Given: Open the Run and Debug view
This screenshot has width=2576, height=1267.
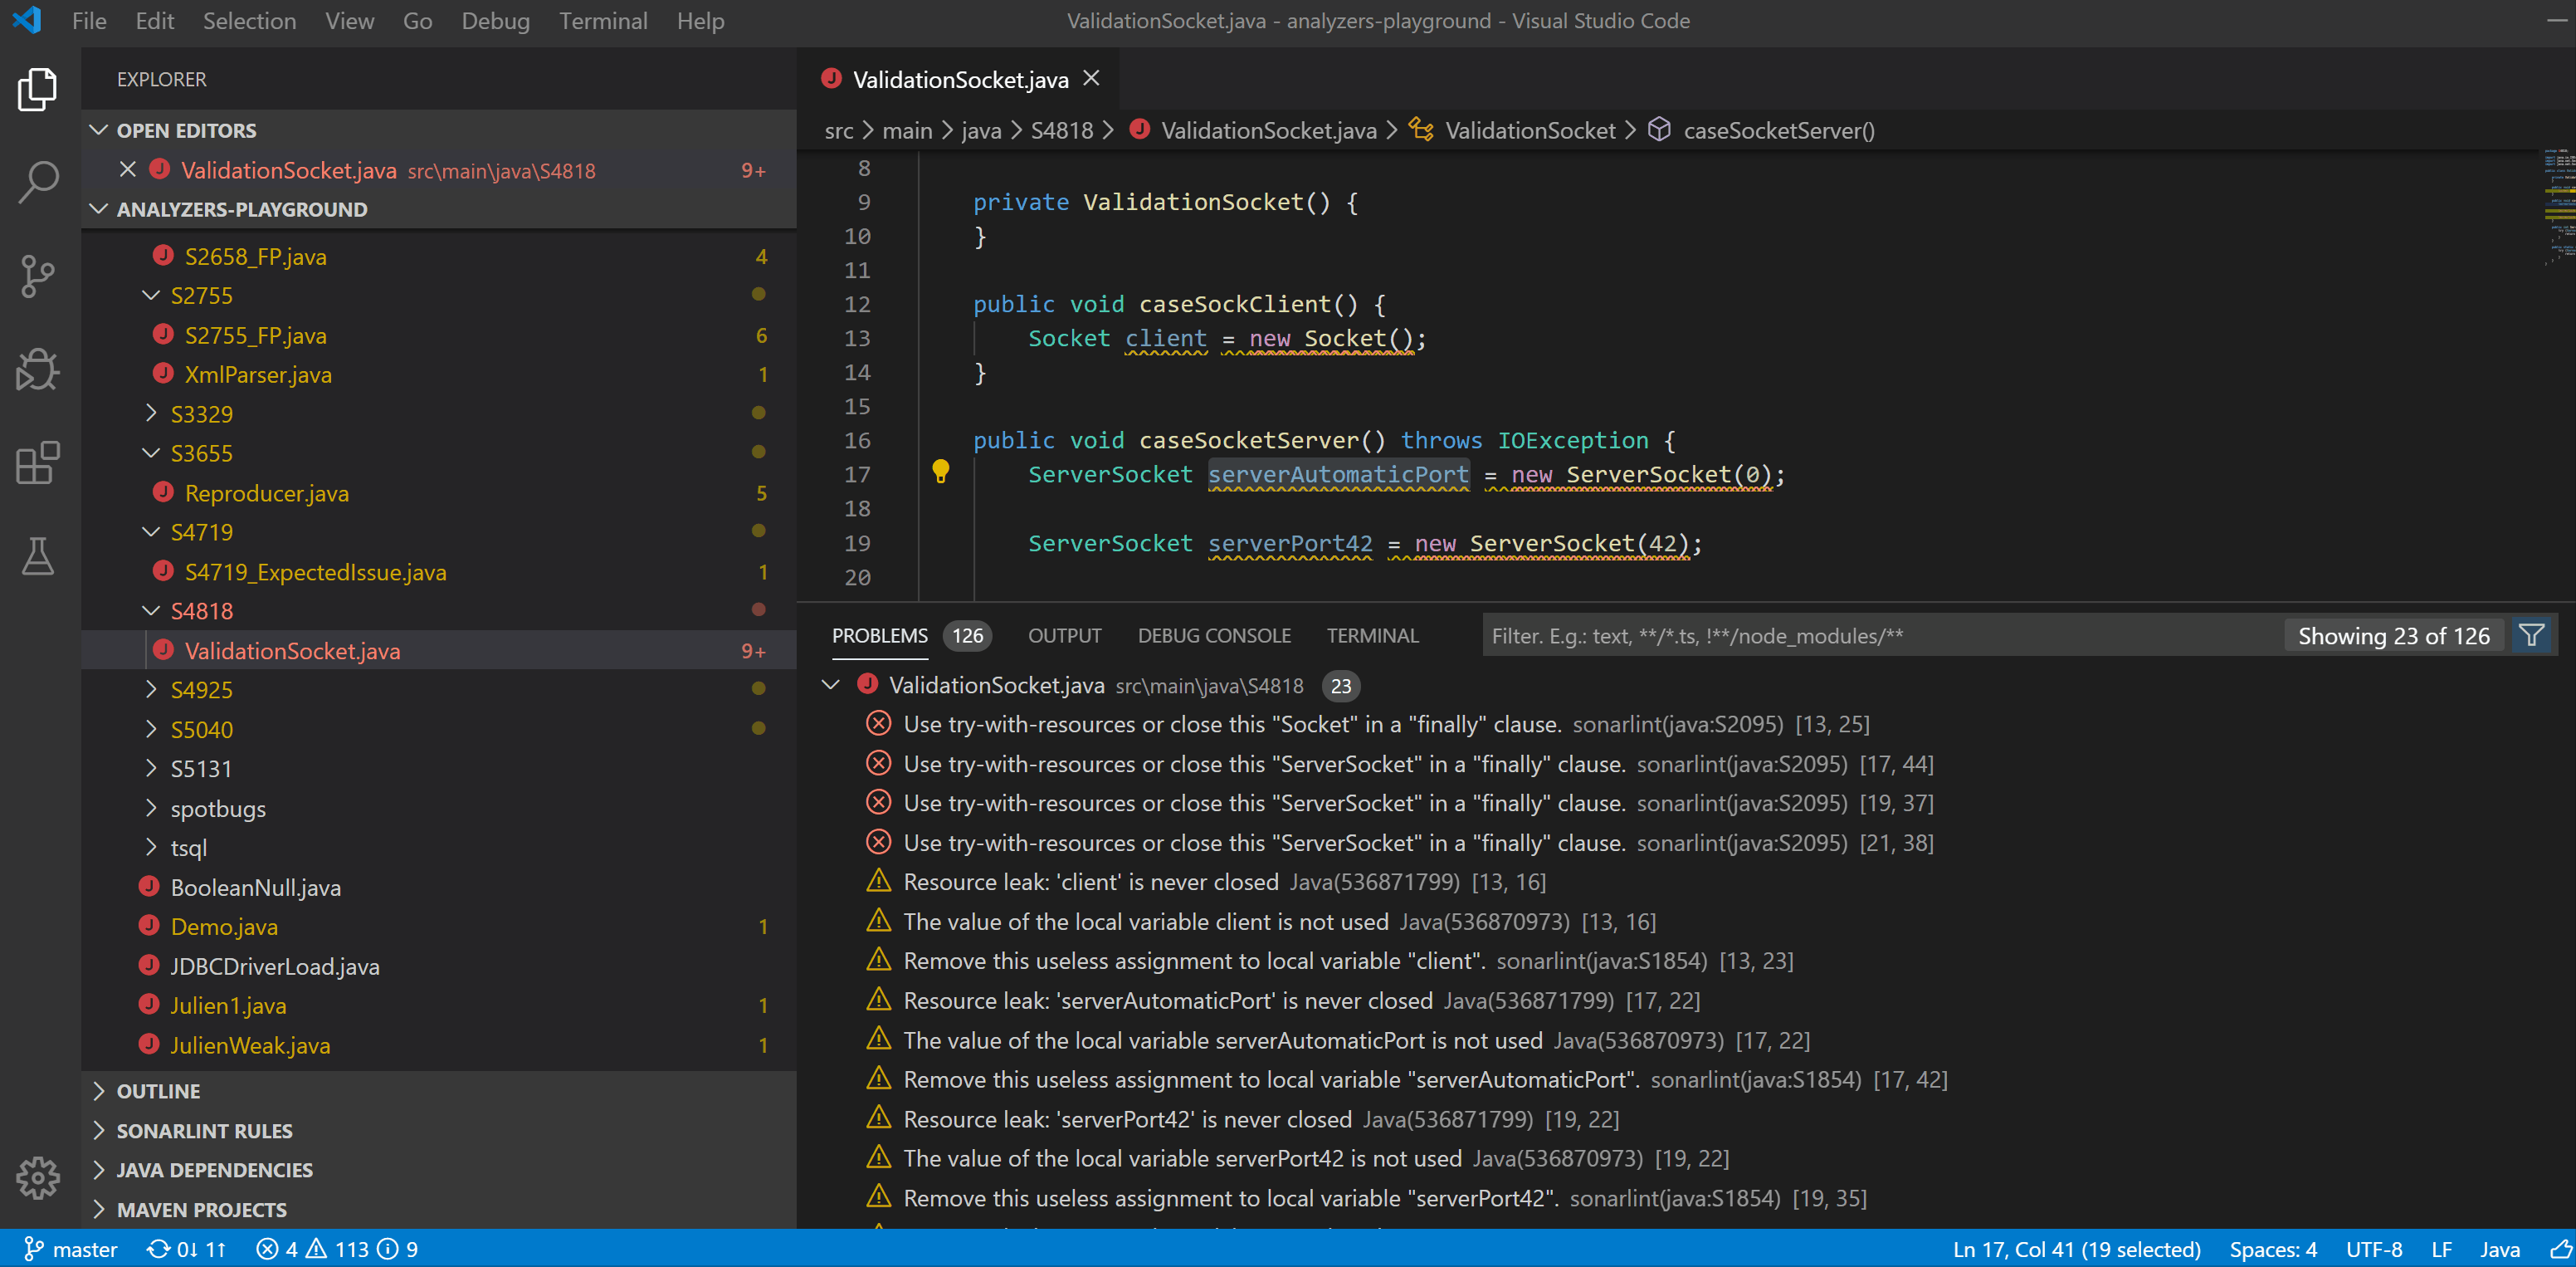Looking at the screenshot, I should click(37, 369).
